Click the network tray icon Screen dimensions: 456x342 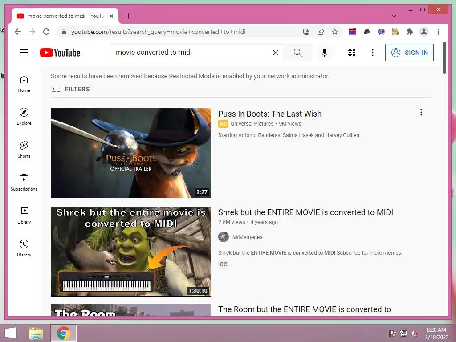403,334
